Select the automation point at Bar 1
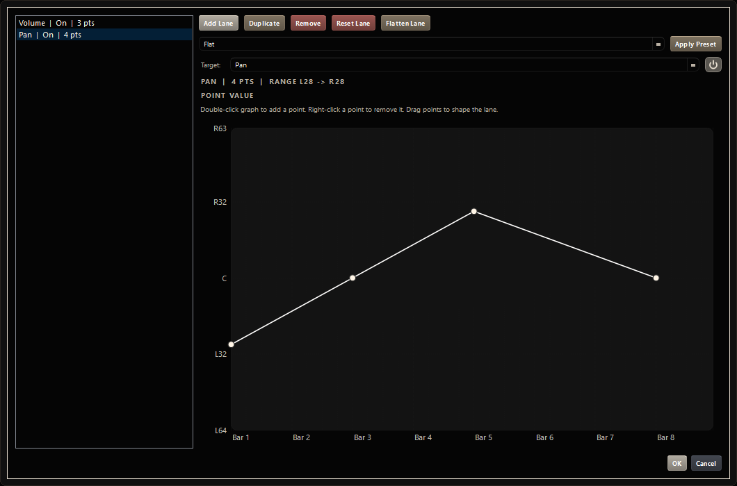737x486 pixels. click(232, 344)
